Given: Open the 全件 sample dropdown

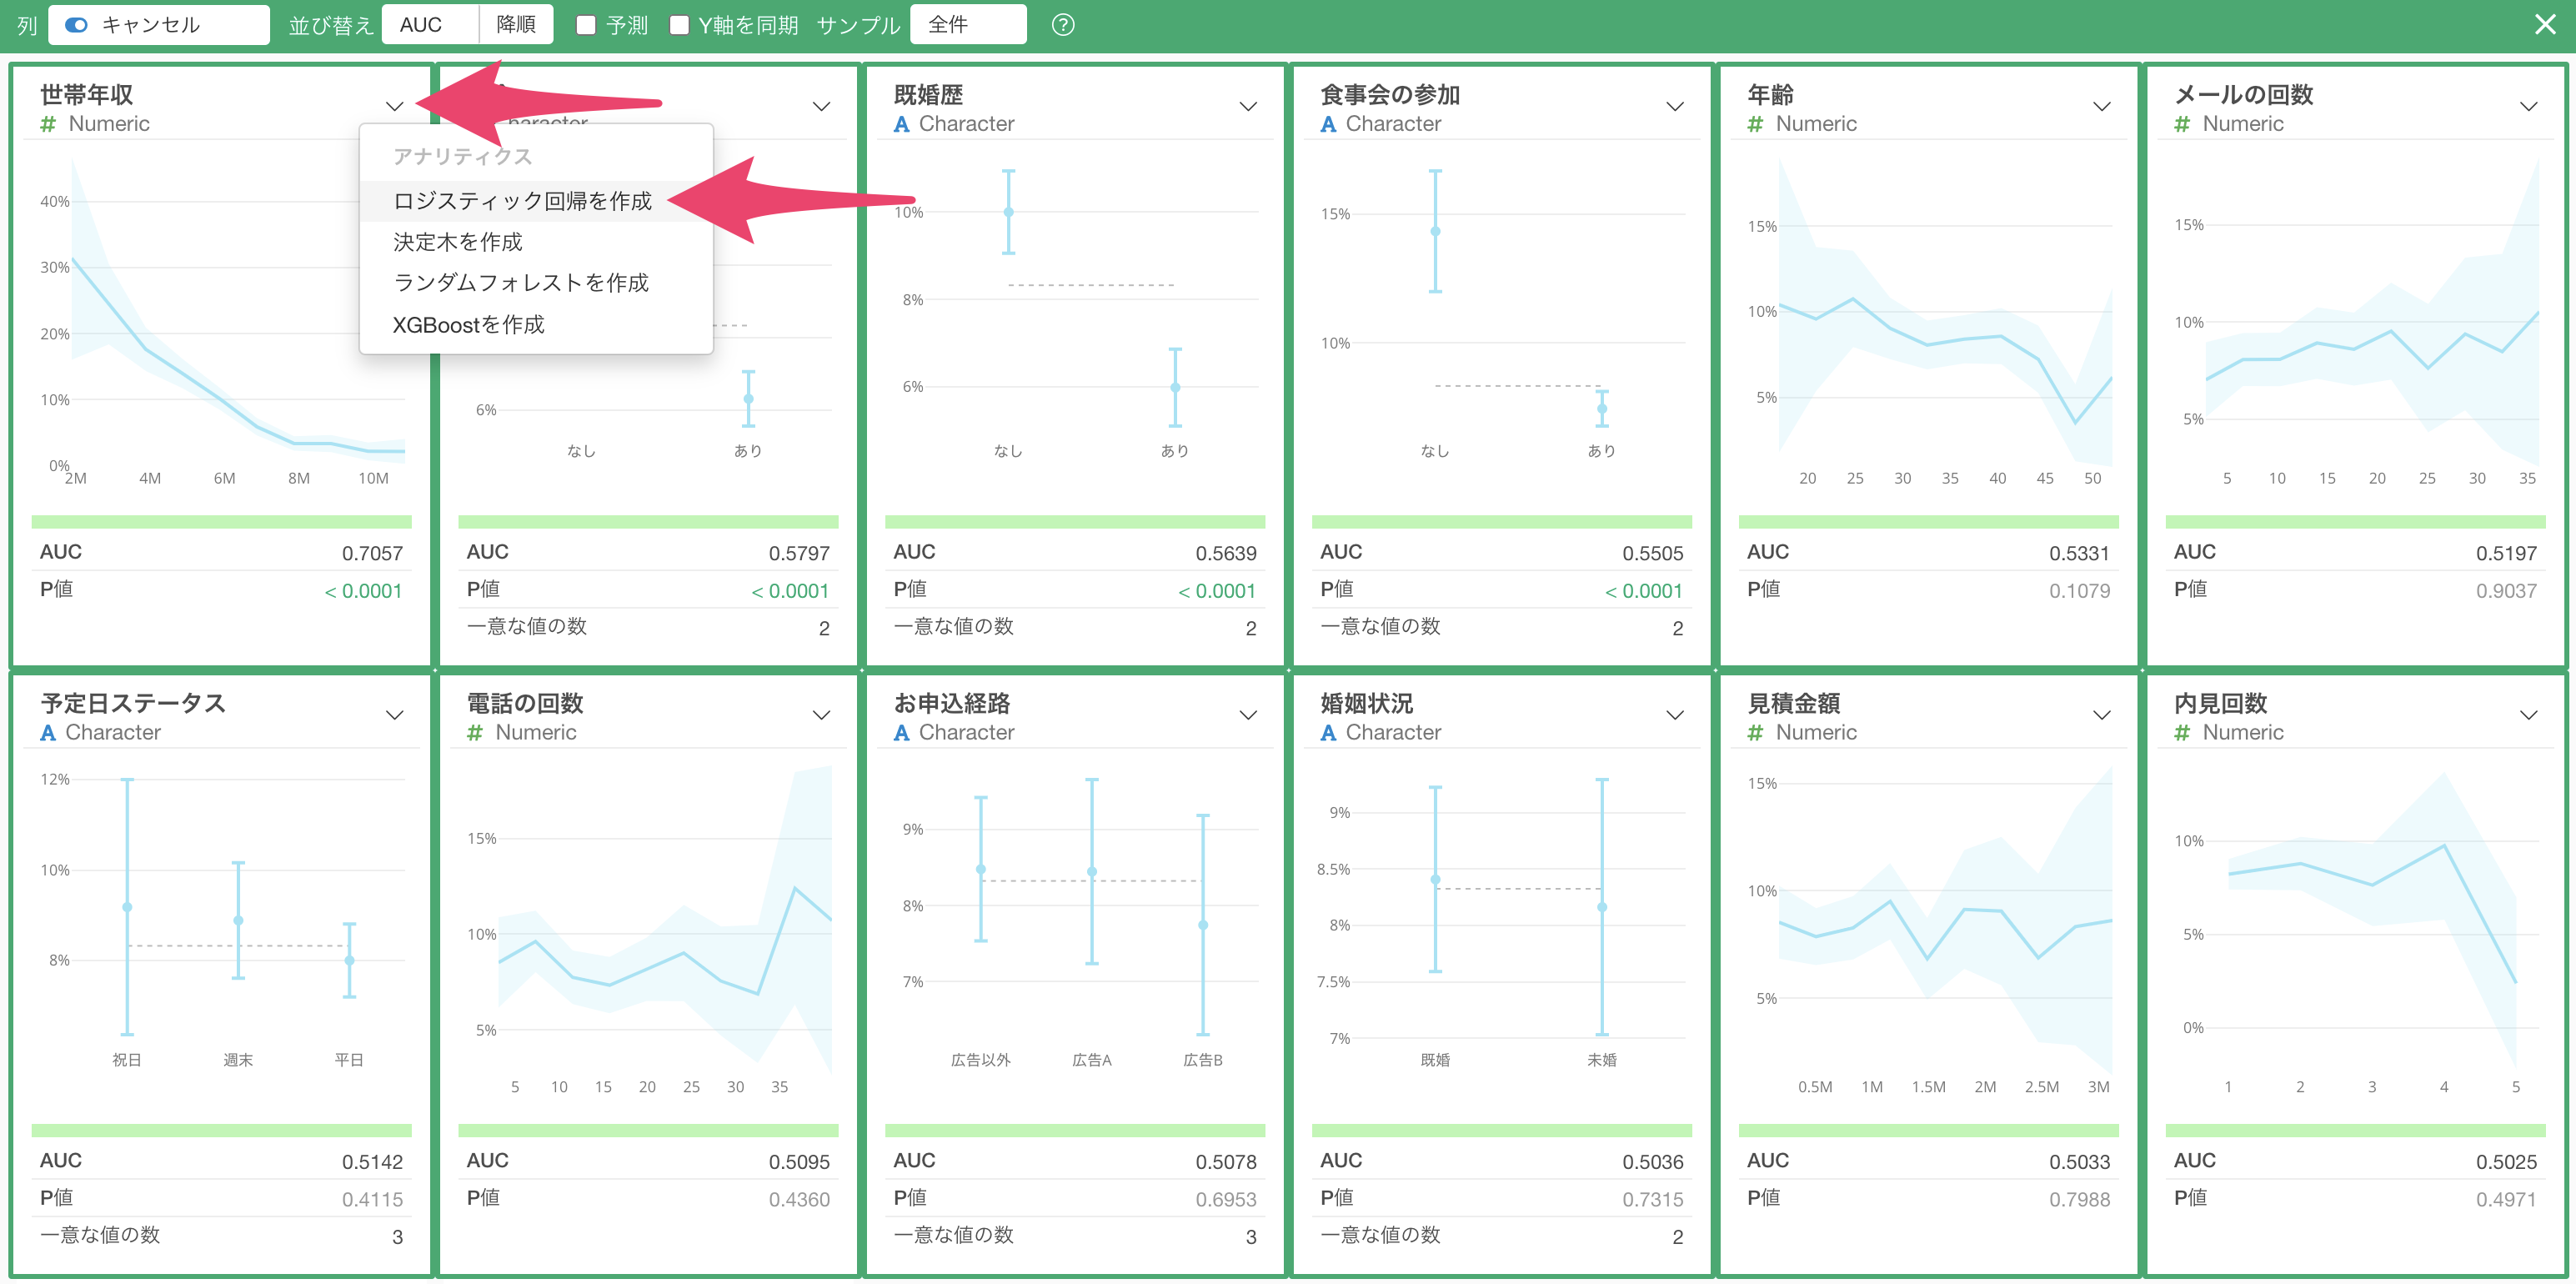Looking at the screenshot, I should pyautogui.click(x=968, y=25).
